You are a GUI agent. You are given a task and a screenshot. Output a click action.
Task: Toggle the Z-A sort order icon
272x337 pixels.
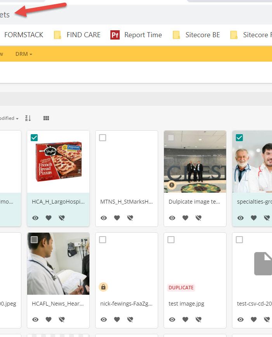(x=28, y=118)
